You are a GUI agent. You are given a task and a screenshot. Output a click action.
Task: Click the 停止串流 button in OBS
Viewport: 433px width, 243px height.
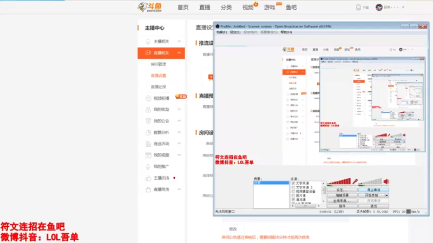pyautogui.click(x=373, y=190)
